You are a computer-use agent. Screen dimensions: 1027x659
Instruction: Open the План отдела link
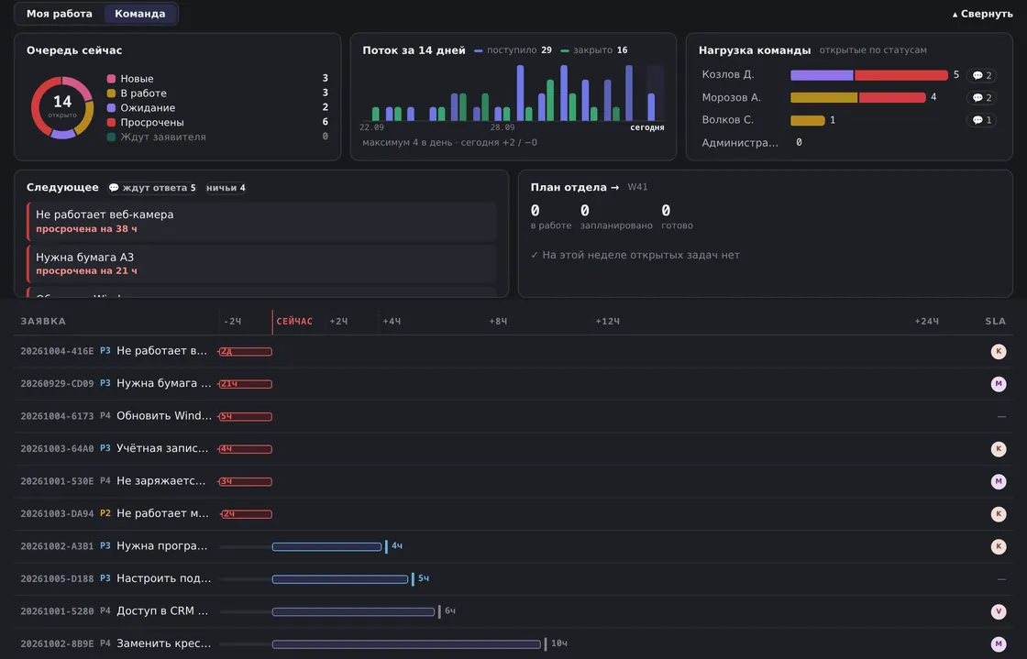(x=574, y=187)
